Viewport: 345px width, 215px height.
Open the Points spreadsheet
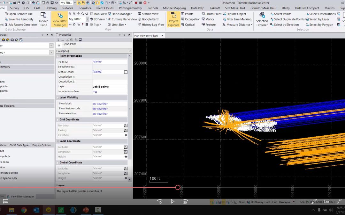187,14
